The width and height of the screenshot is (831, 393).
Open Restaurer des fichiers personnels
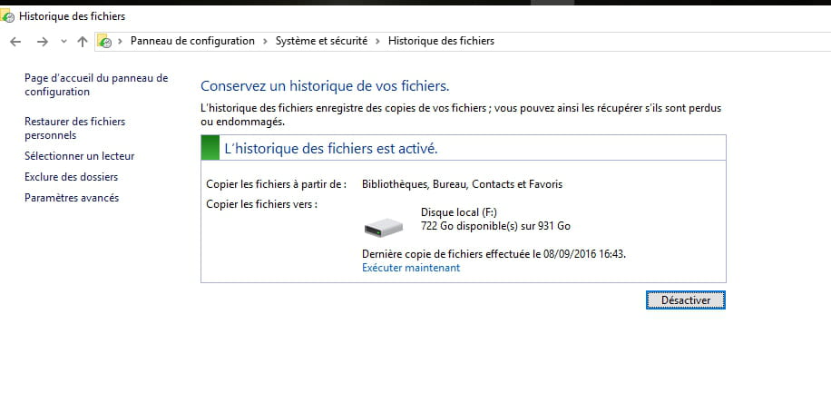click(x=74, y=128)
